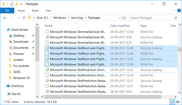
Task: Click Properties icon in quick access toolbar
Action: 12,4
